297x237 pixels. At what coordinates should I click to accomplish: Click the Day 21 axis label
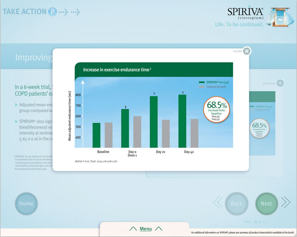(160, 152)
